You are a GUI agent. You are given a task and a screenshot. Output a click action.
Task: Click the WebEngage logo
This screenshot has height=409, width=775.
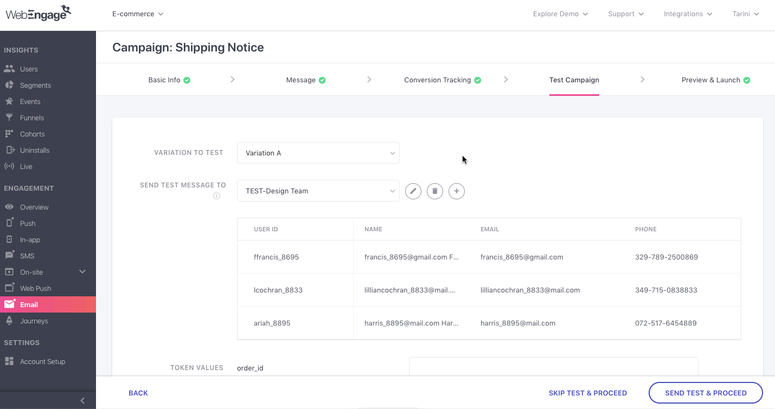(39, 13)
